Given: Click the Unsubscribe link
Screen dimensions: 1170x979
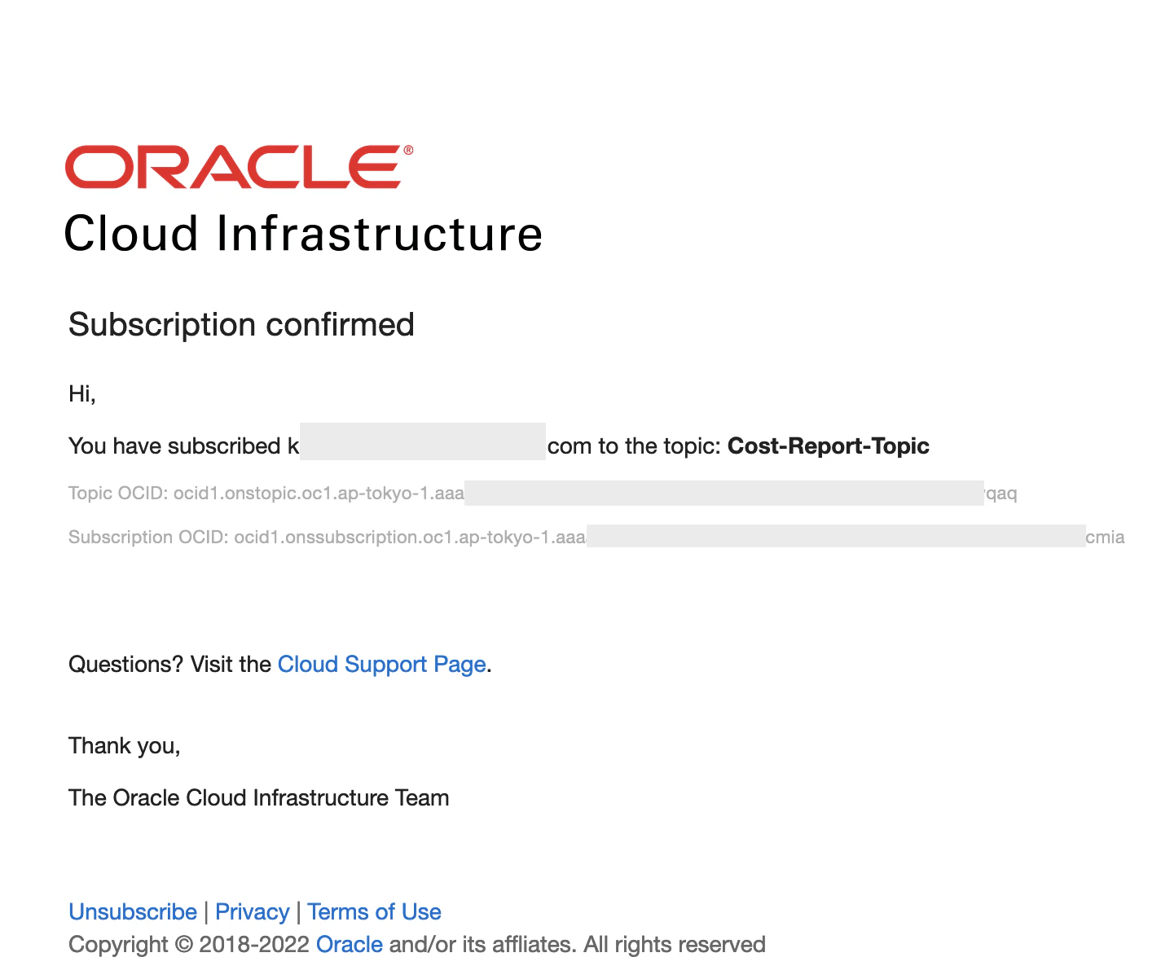Looking at the screenshot, I should 133,911.
